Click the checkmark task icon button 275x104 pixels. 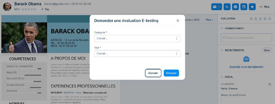(x=235, y=7)
